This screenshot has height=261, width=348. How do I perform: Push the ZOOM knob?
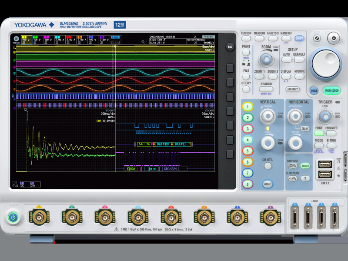click(x=266, y=59)
